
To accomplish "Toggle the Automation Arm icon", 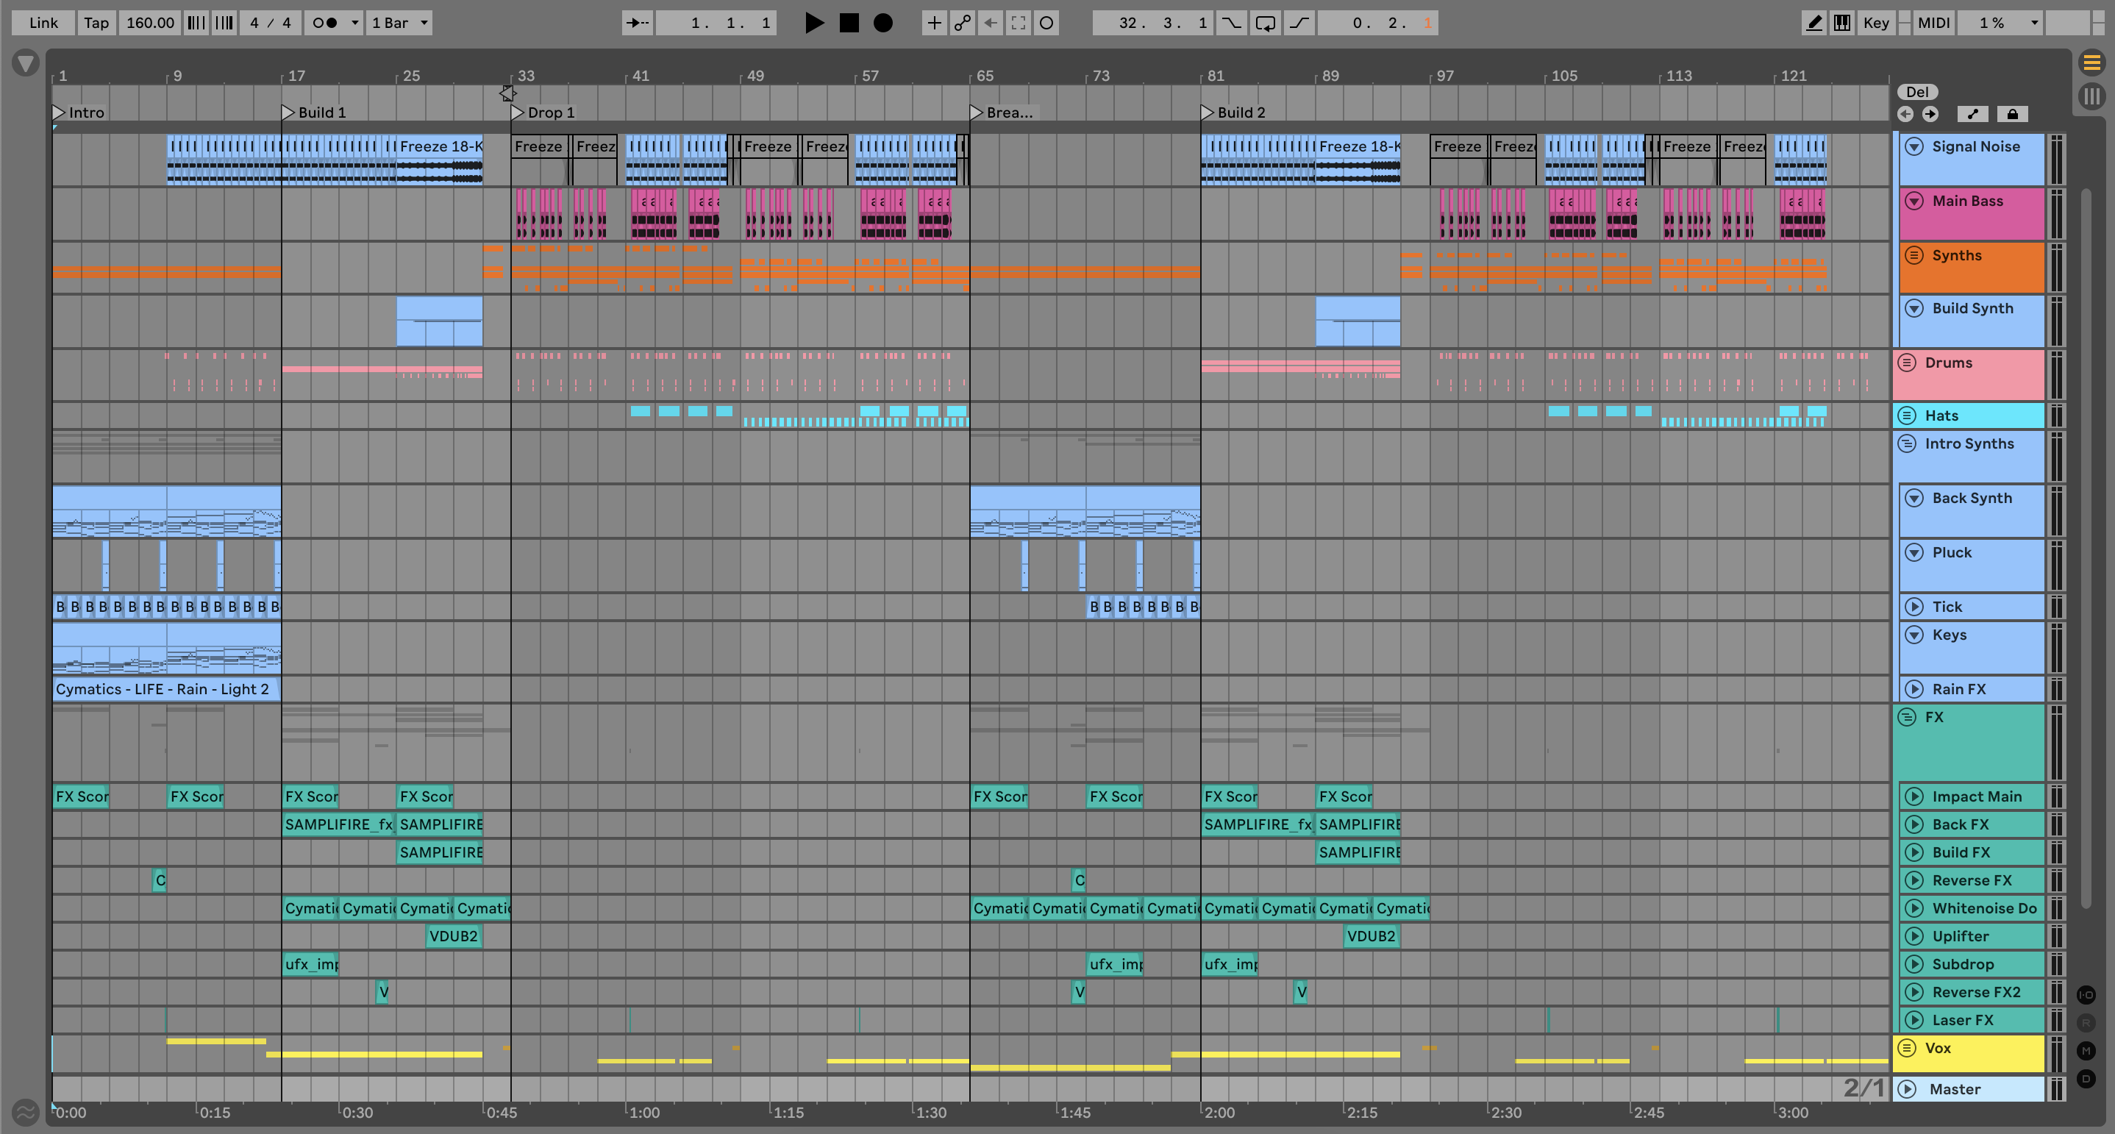I will pyautogui.click(x=962, y=23).
